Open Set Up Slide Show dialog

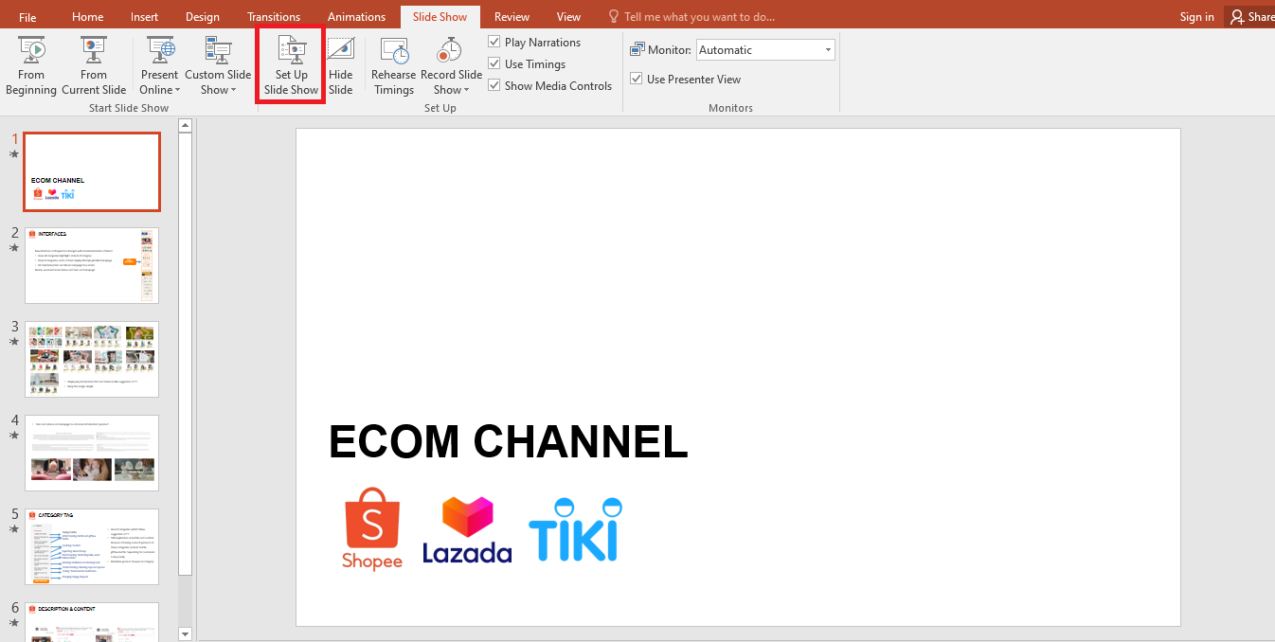290,63
